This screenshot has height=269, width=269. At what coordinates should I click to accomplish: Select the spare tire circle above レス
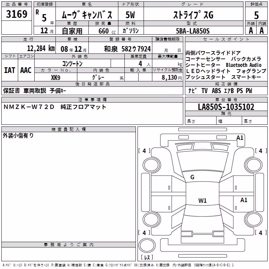click(147, 245)
